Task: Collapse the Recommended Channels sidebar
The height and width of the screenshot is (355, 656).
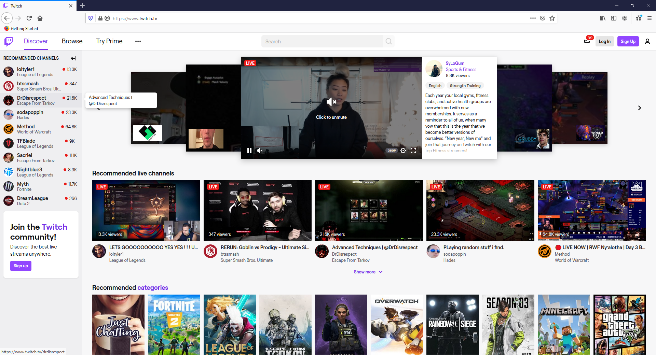Action: click(73, 58)
